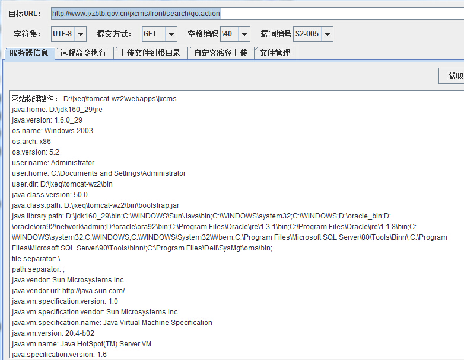Click the java.vm.specification.version line
This screenshot has height=360, width=464.
65,301
